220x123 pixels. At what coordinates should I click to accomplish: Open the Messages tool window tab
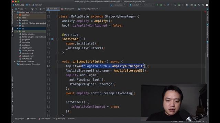(x=59, y=119)
